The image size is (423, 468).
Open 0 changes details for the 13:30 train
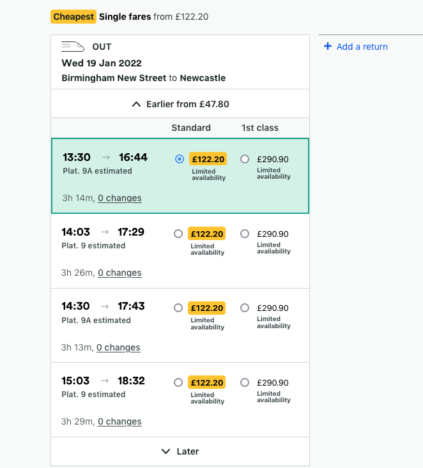119,198
